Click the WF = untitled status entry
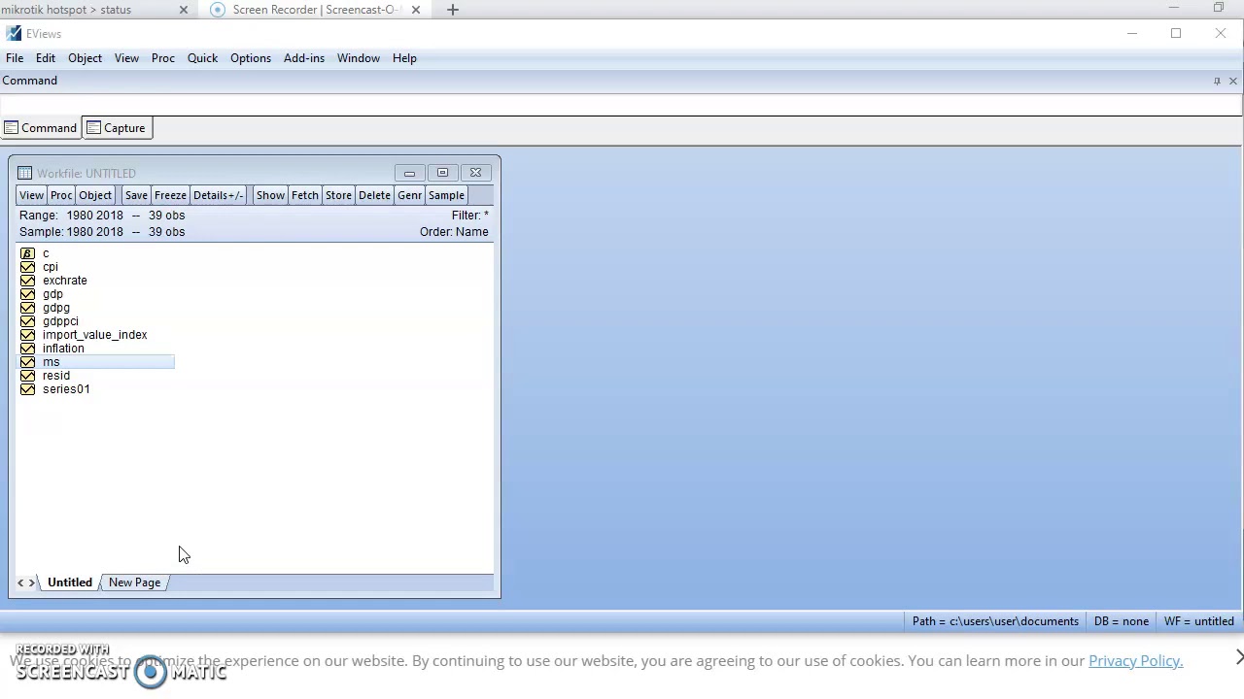The image size is (1244, 699). pyautogui.click(x=1198, y=621)
